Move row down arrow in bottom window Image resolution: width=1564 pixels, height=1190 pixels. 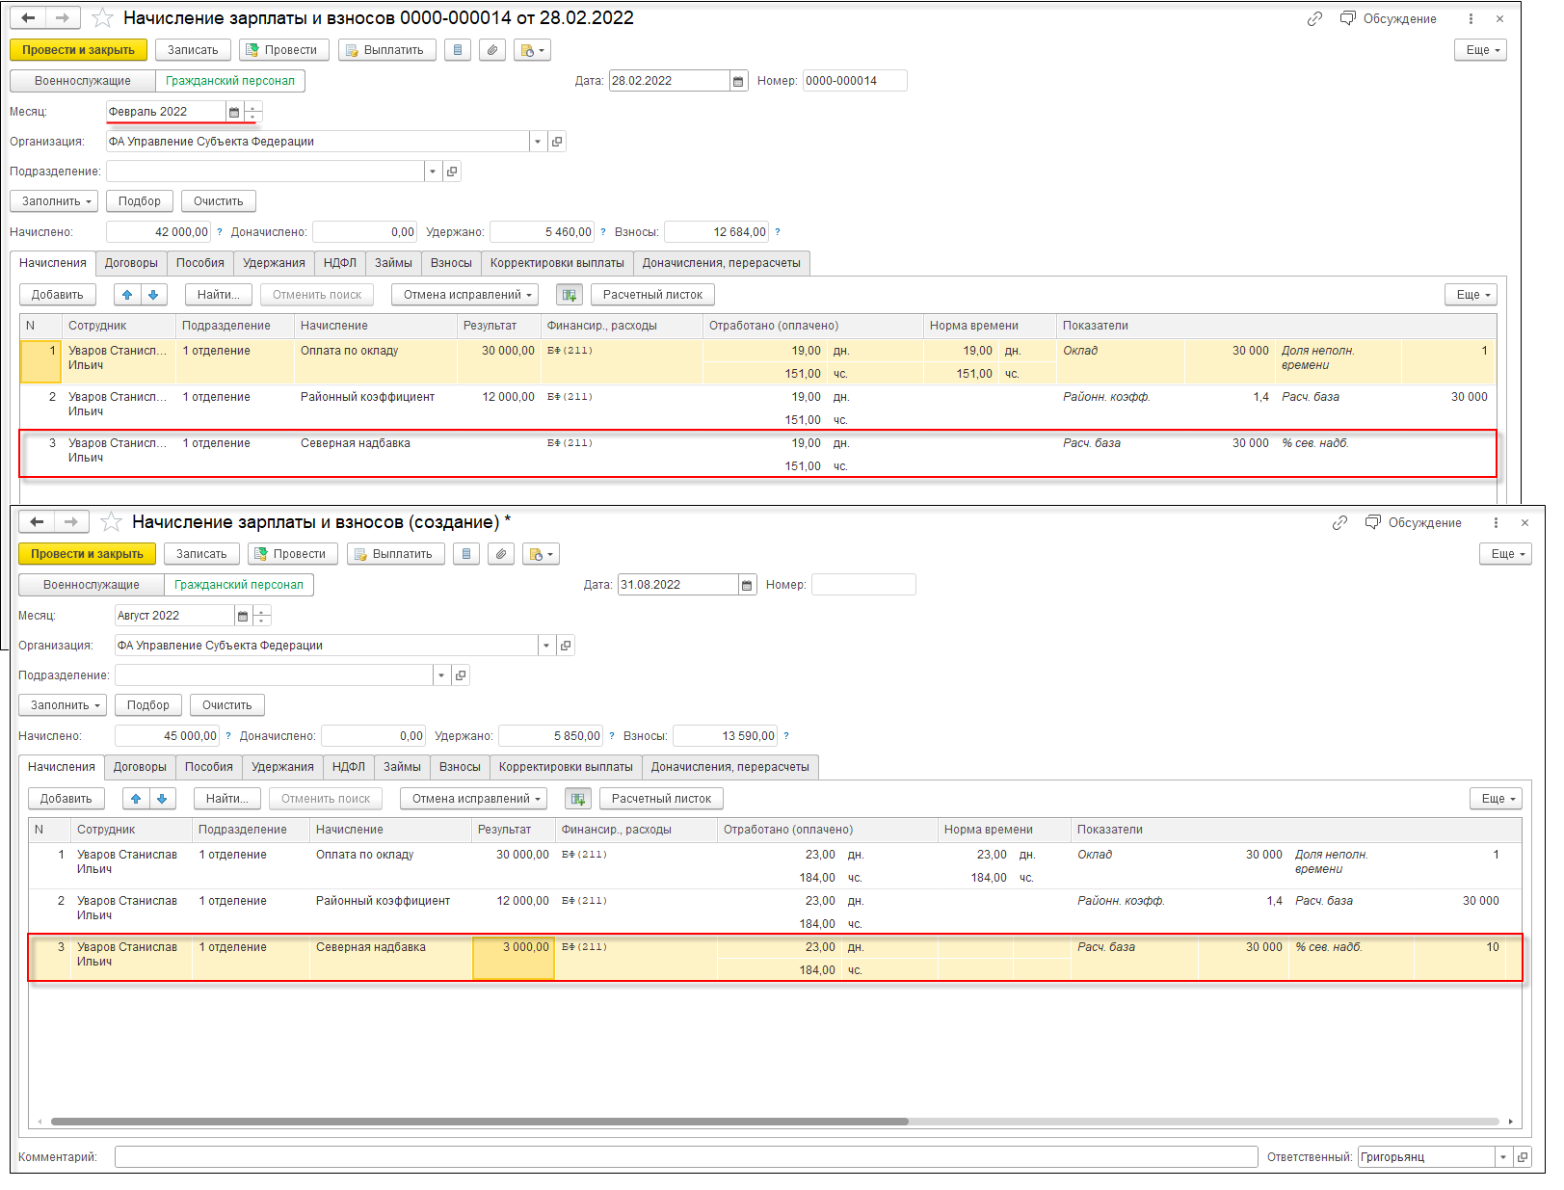[x=162, y=799]
